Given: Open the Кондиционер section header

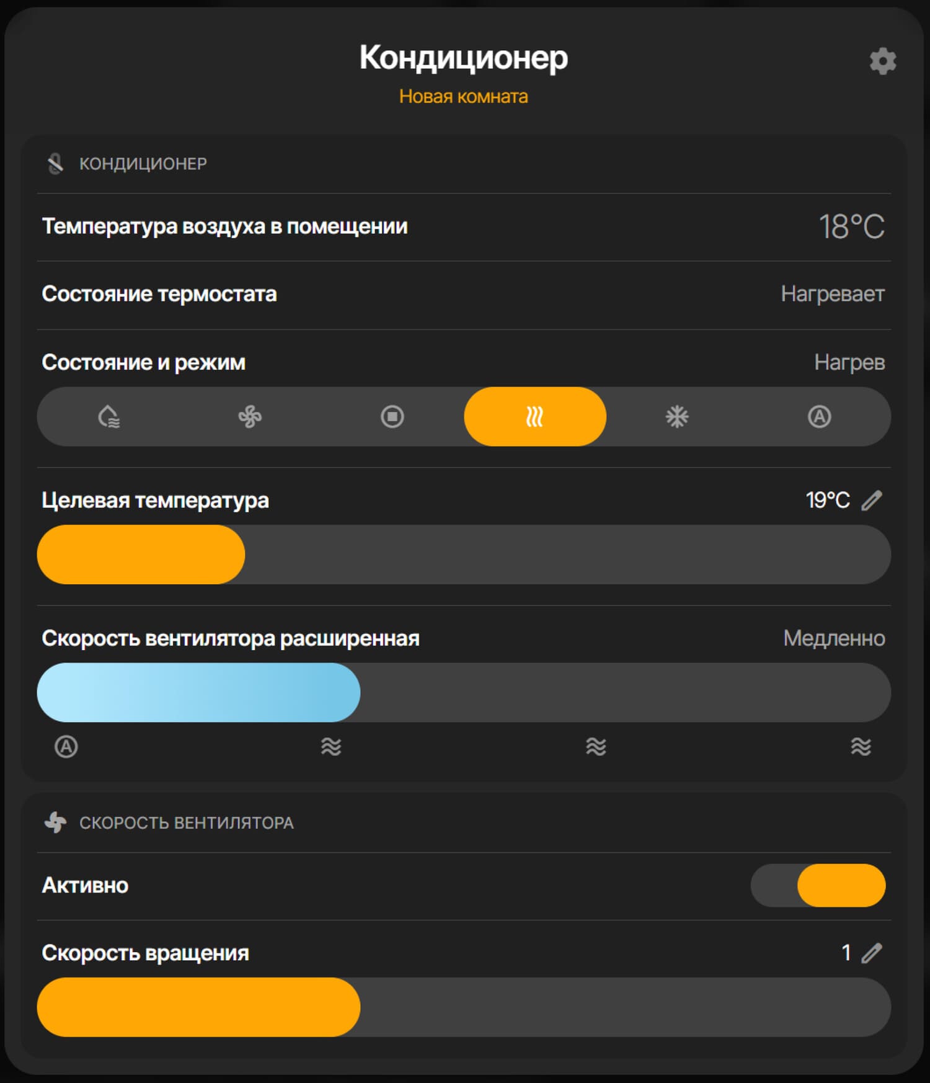Looking at the screenshot, I should [x=143, y=164].
